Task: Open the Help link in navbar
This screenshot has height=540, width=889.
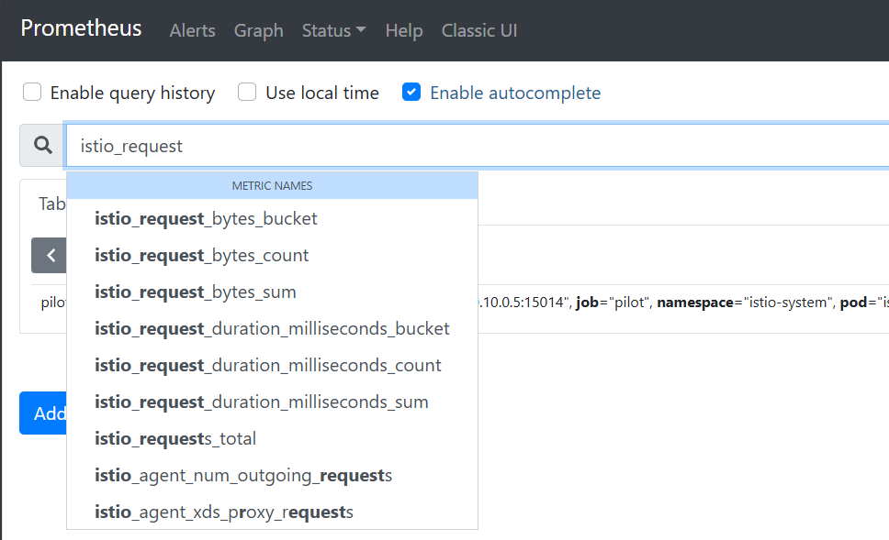Action: pyautogui.click(x=404, y=30)
